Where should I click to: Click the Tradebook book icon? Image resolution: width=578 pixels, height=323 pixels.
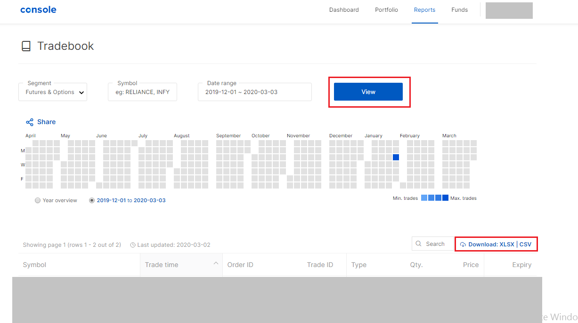pyautogui.click(x=26, y=46)
